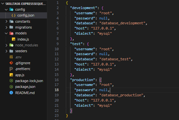Click "database_development" value on line 5

pos(122,23)
